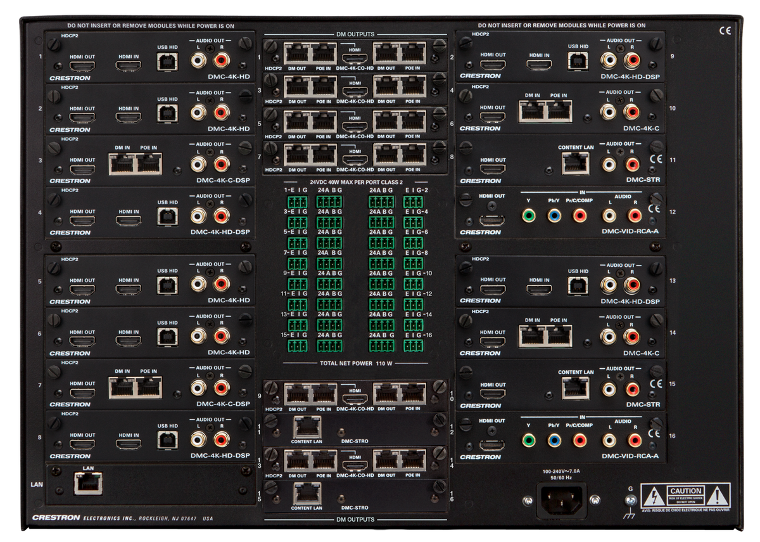Click the module warning text above slot 9

562,25
